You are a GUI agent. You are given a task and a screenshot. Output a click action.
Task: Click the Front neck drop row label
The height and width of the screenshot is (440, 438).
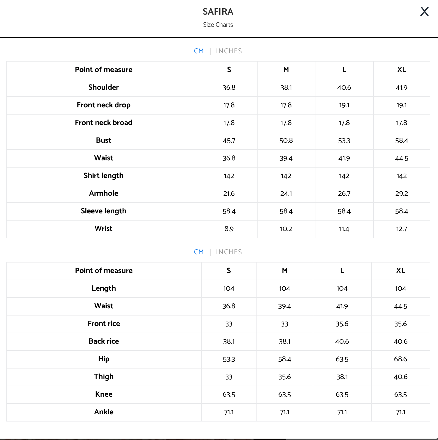point(104,105)
